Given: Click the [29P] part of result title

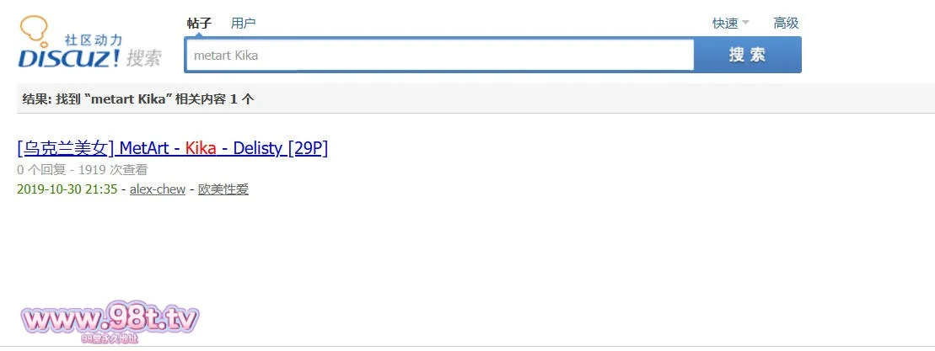Looking at the screenshot, I should point(308,148).
